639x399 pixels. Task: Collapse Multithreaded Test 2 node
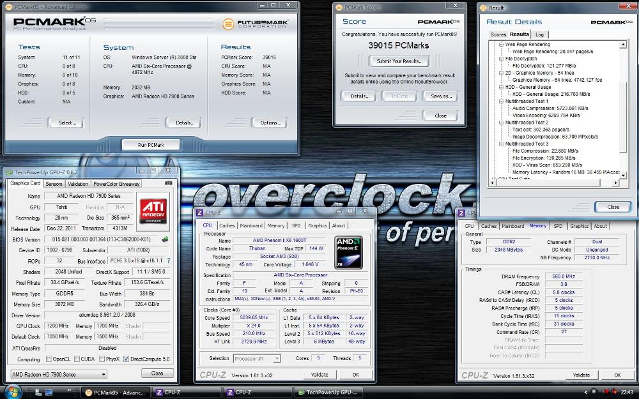(501, 122)
